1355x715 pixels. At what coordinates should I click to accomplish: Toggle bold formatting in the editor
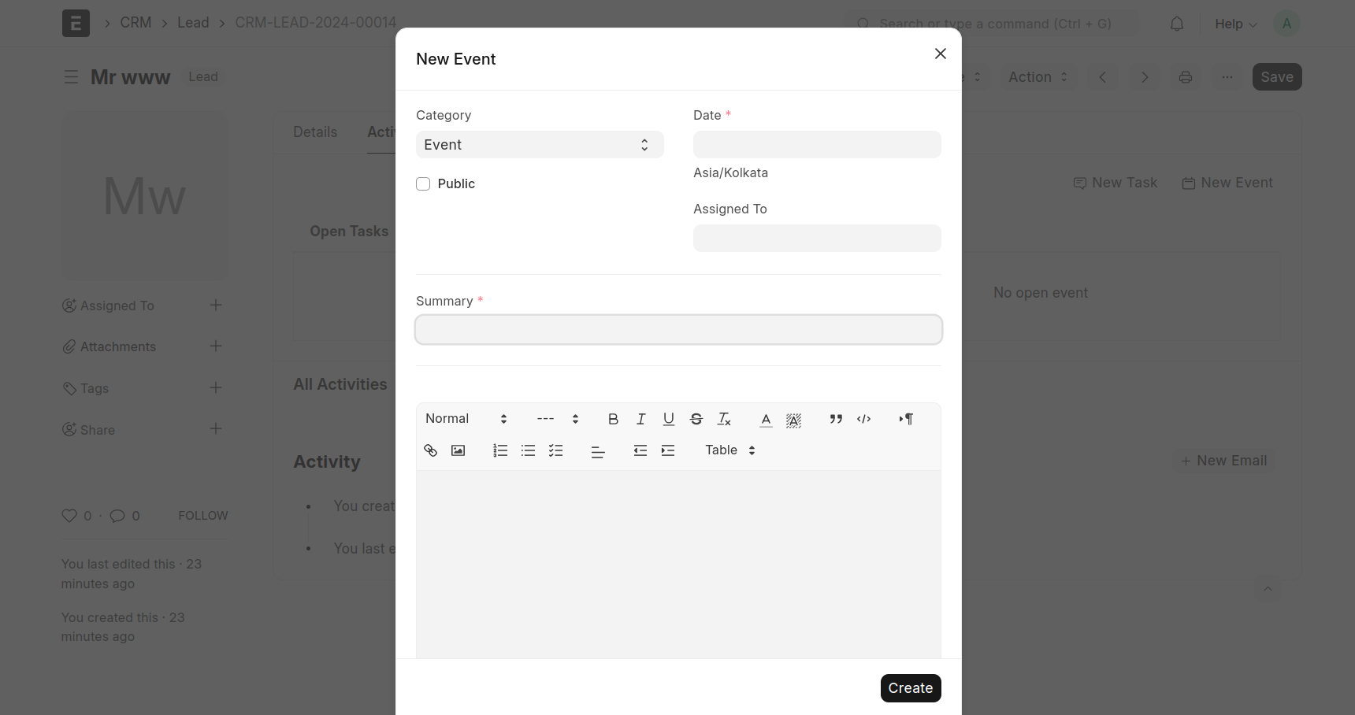point(613,419)
